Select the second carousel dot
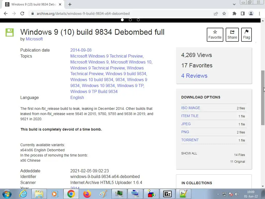Screen dimensions: 265x199 click(x=130, y=20)
